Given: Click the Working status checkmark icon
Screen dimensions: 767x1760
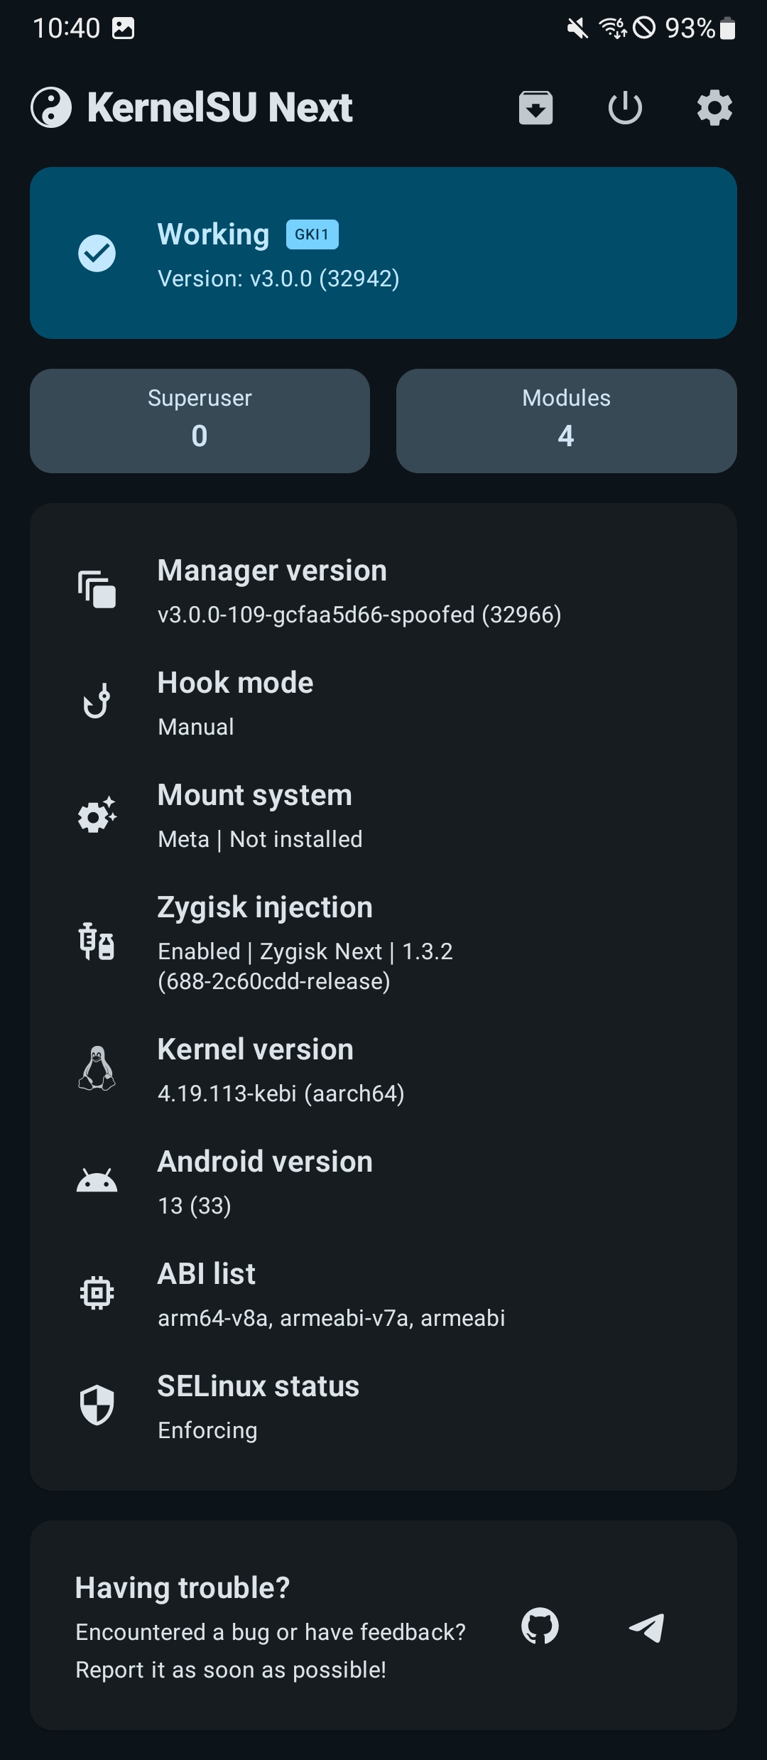Looking at the screenshot, I should click(x=97, y=253).
